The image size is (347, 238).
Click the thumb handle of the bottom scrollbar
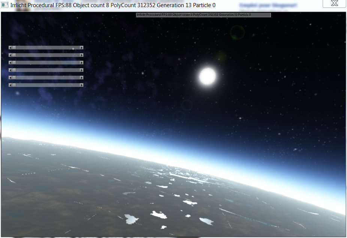(x=14, y=85)
